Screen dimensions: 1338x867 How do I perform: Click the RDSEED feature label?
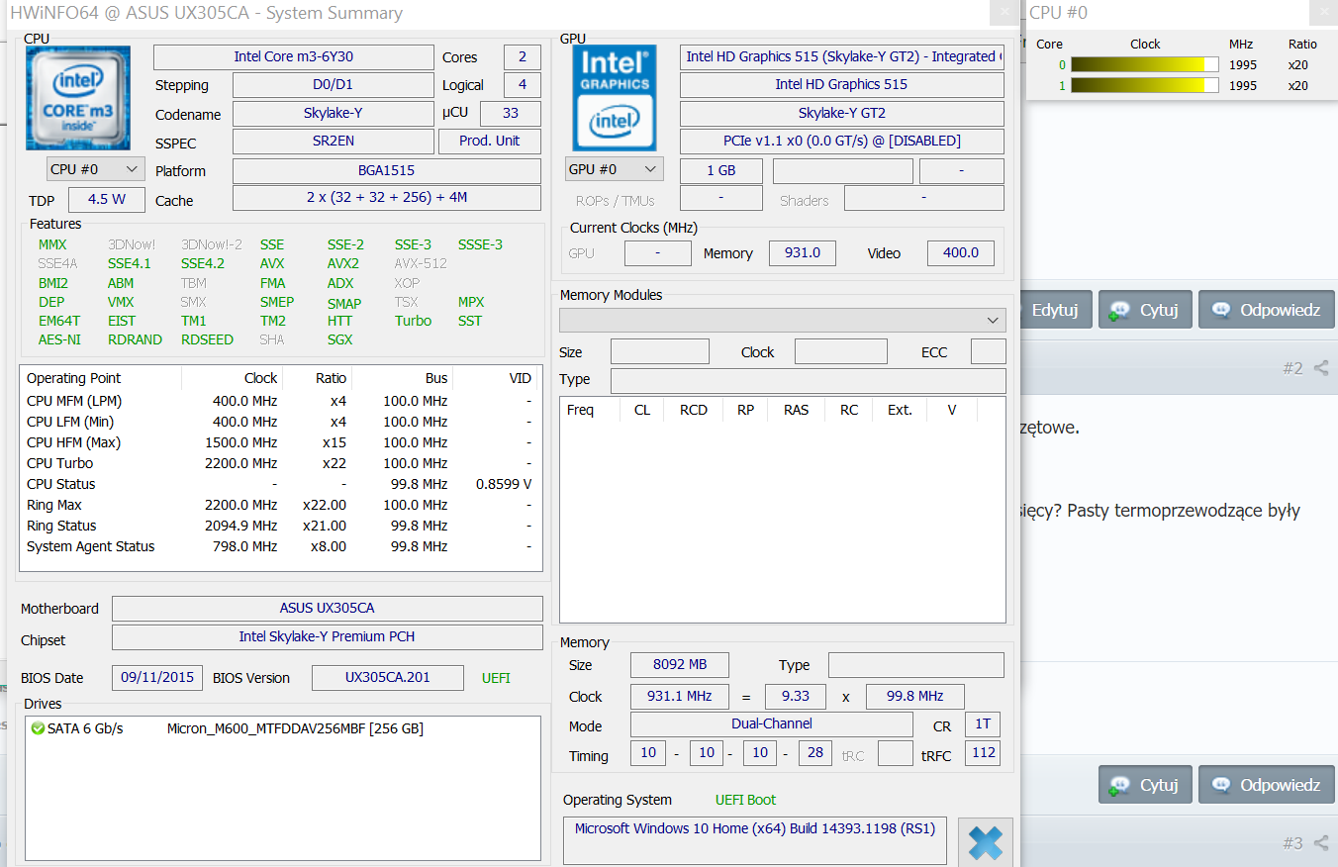pyautogui.click(x=208, y=339)
